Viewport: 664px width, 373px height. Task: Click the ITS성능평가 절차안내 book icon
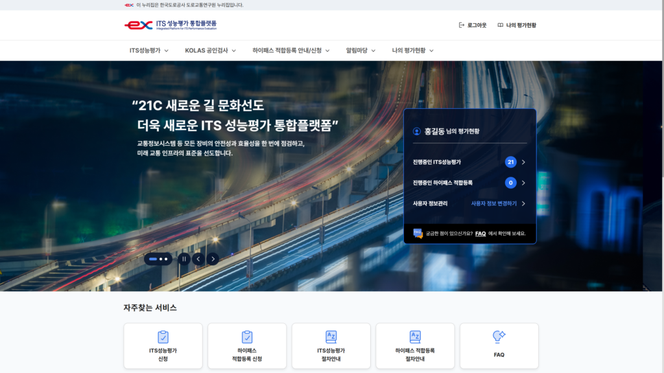coord(331,337)
